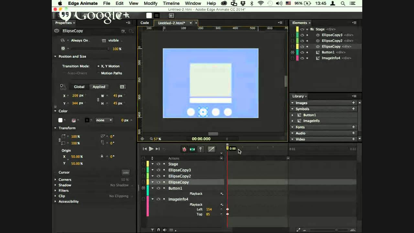Jump to timeline end
The image size is (414, 233).
click(158, 149)
